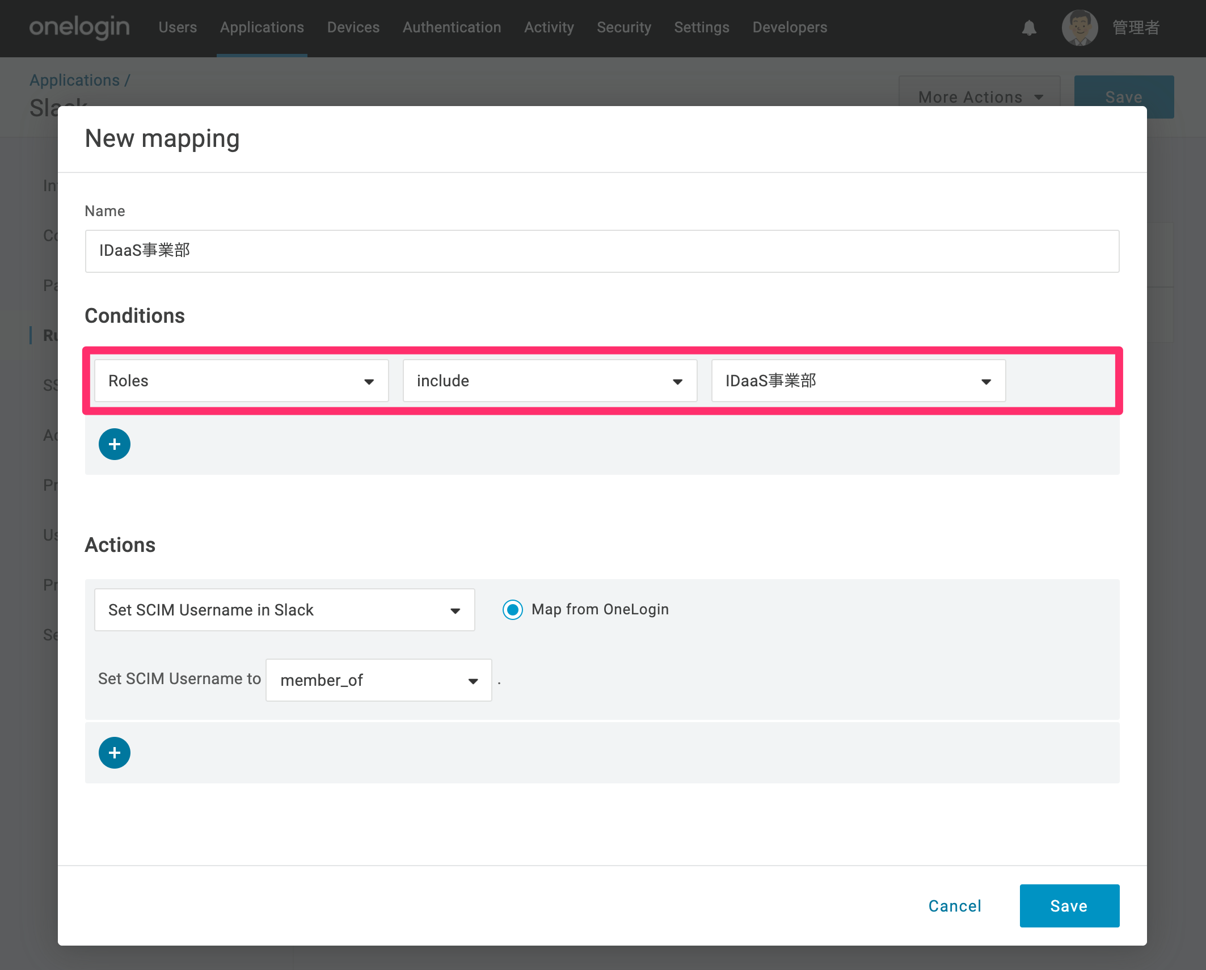Open the include operator dropdown
This screenshot has width=1206, height=970.
(550, 381)
